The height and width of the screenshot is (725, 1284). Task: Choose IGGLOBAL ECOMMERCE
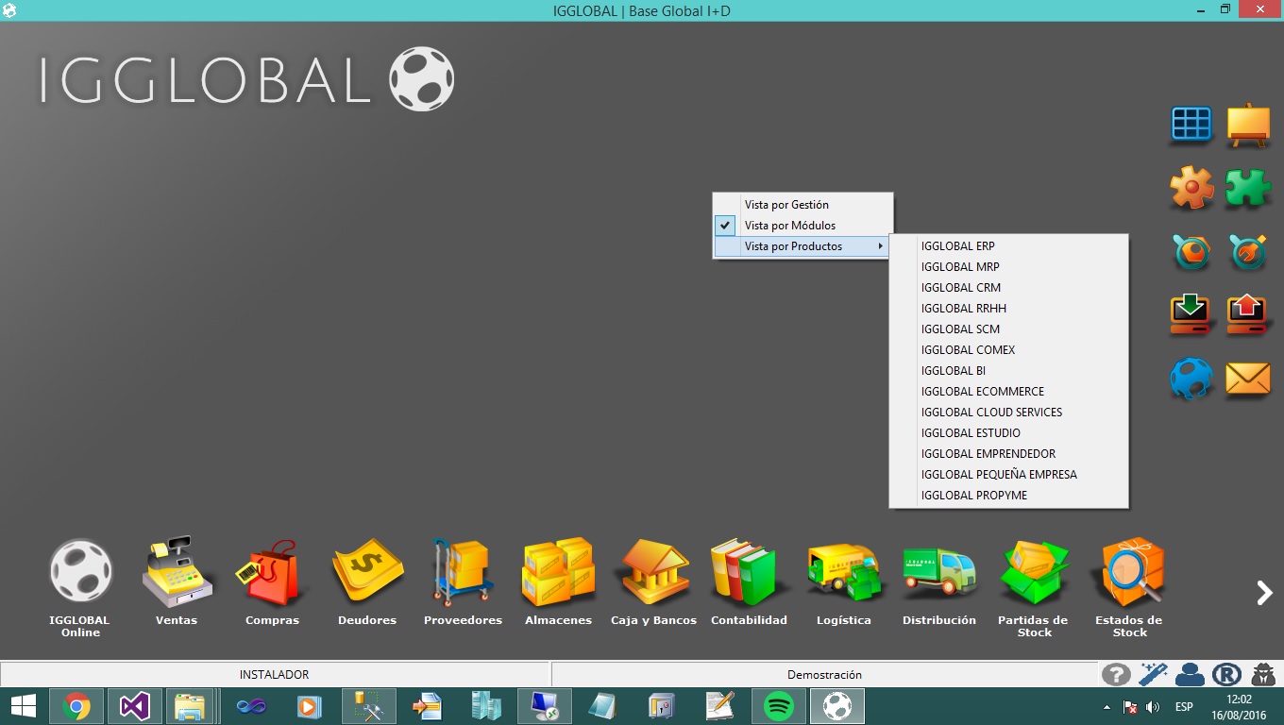pos(1008,392)
